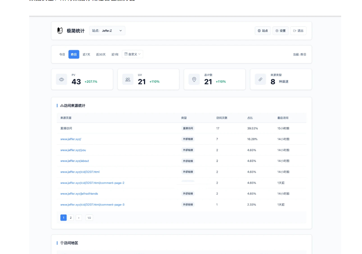The width and height of the screenshot is (362, 254).
Task: Open the 站点 Jeffer.Z site dropdown
Action: click(107, 31)
